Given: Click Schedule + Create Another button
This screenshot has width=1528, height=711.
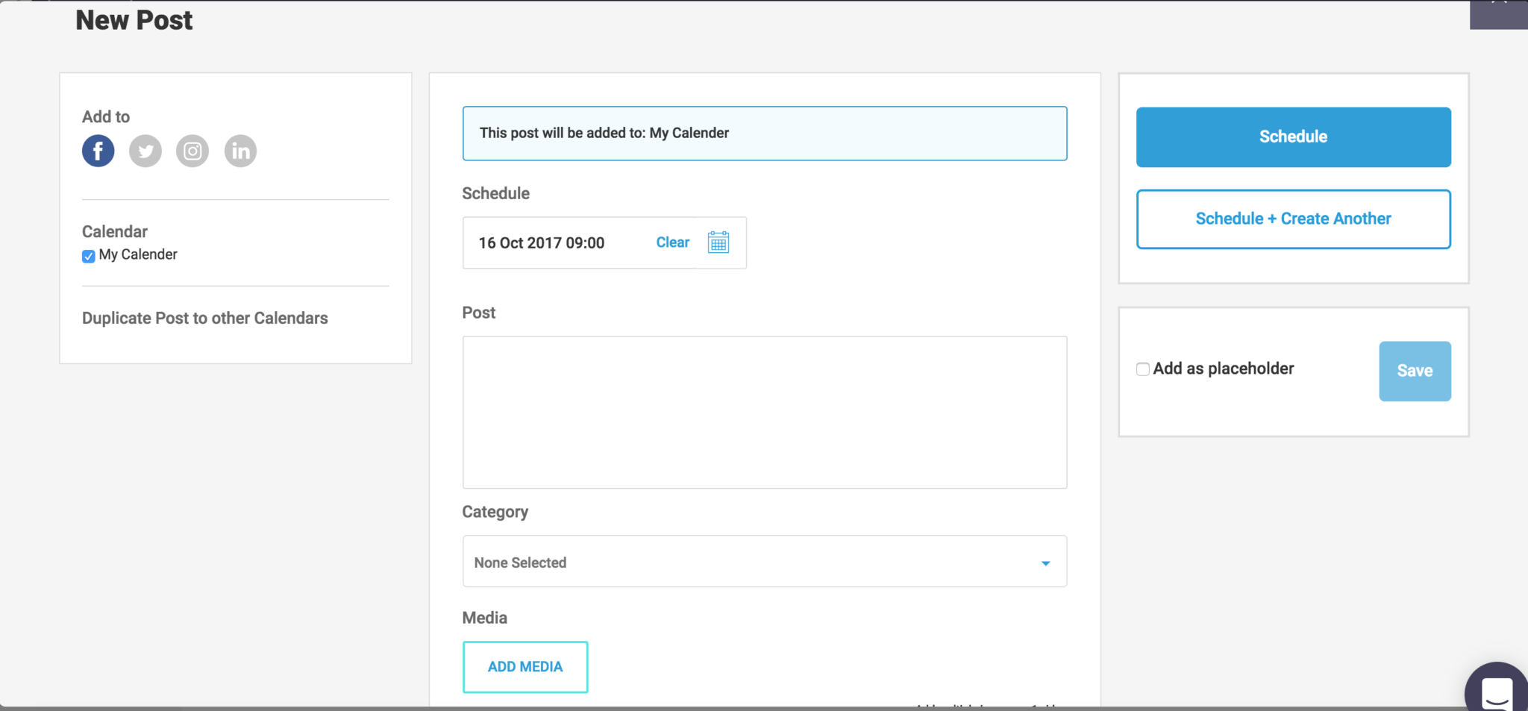Looking at the screenshot, I should pos(1294,219).
